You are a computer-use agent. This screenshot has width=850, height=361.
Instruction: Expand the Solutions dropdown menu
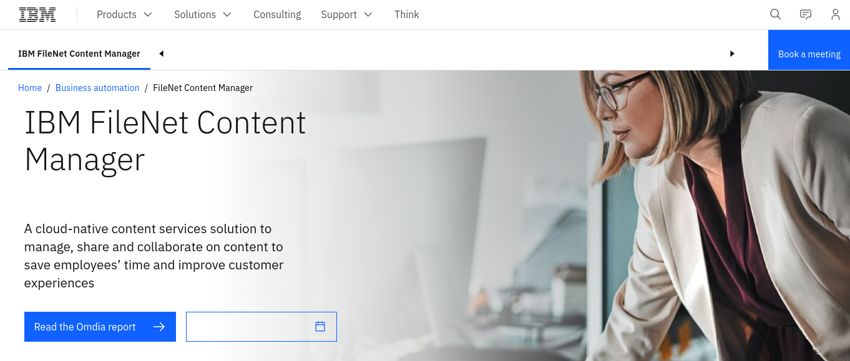pyautogui.click(x=203, y=14)
